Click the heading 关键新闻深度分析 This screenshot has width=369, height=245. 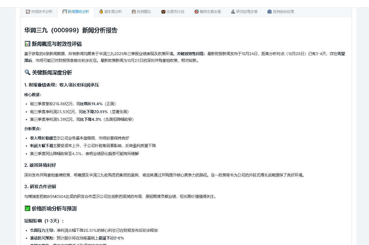(x=48, y=73)
